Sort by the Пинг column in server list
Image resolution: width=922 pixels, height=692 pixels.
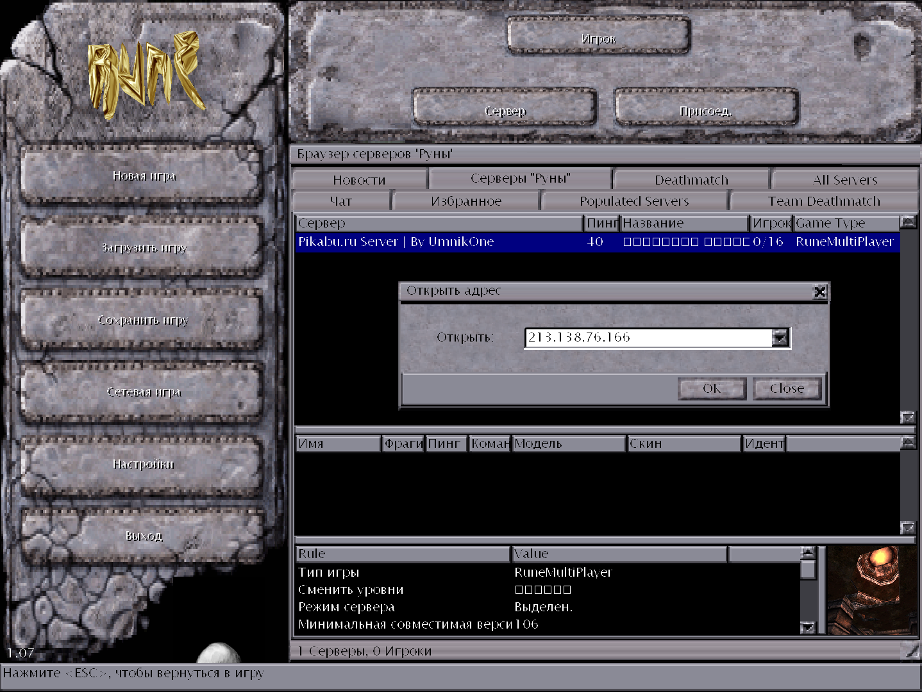click(x=602, y=223)
